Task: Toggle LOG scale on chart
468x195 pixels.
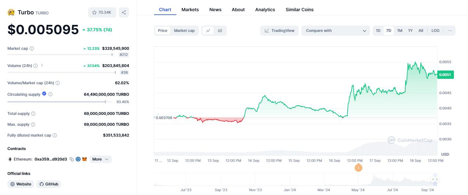Action: (435, 31)
